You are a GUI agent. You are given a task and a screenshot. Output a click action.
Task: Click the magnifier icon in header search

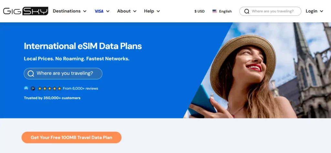point(247,11)
